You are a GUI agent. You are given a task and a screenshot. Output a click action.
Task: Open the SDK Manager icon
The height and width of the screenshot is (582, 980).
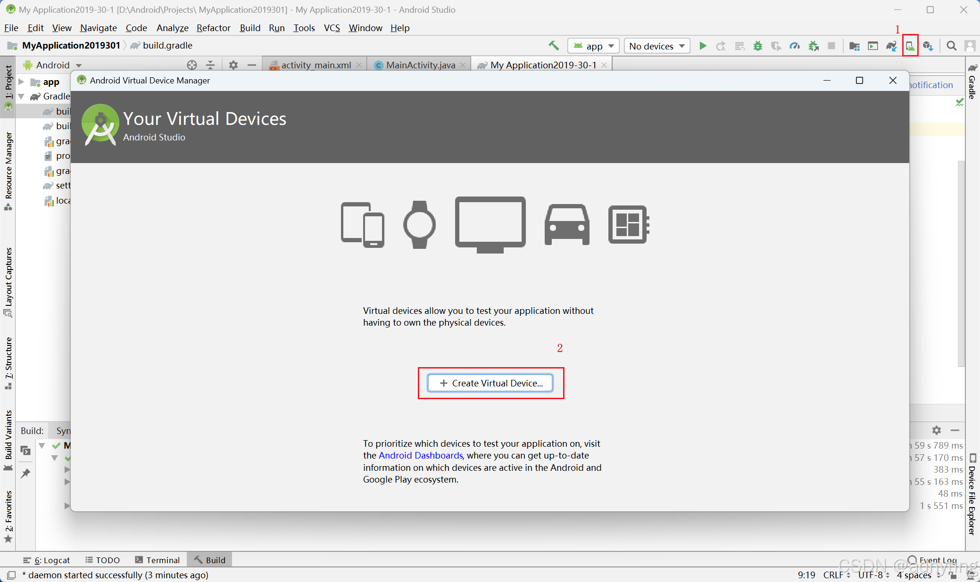pos(928,46)
